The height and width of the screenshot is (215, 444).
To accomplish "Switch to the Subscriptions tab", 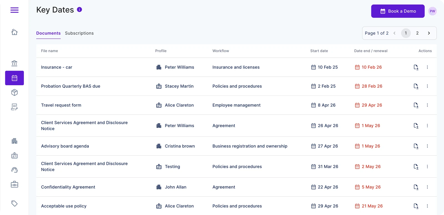I will coord(79,33).
